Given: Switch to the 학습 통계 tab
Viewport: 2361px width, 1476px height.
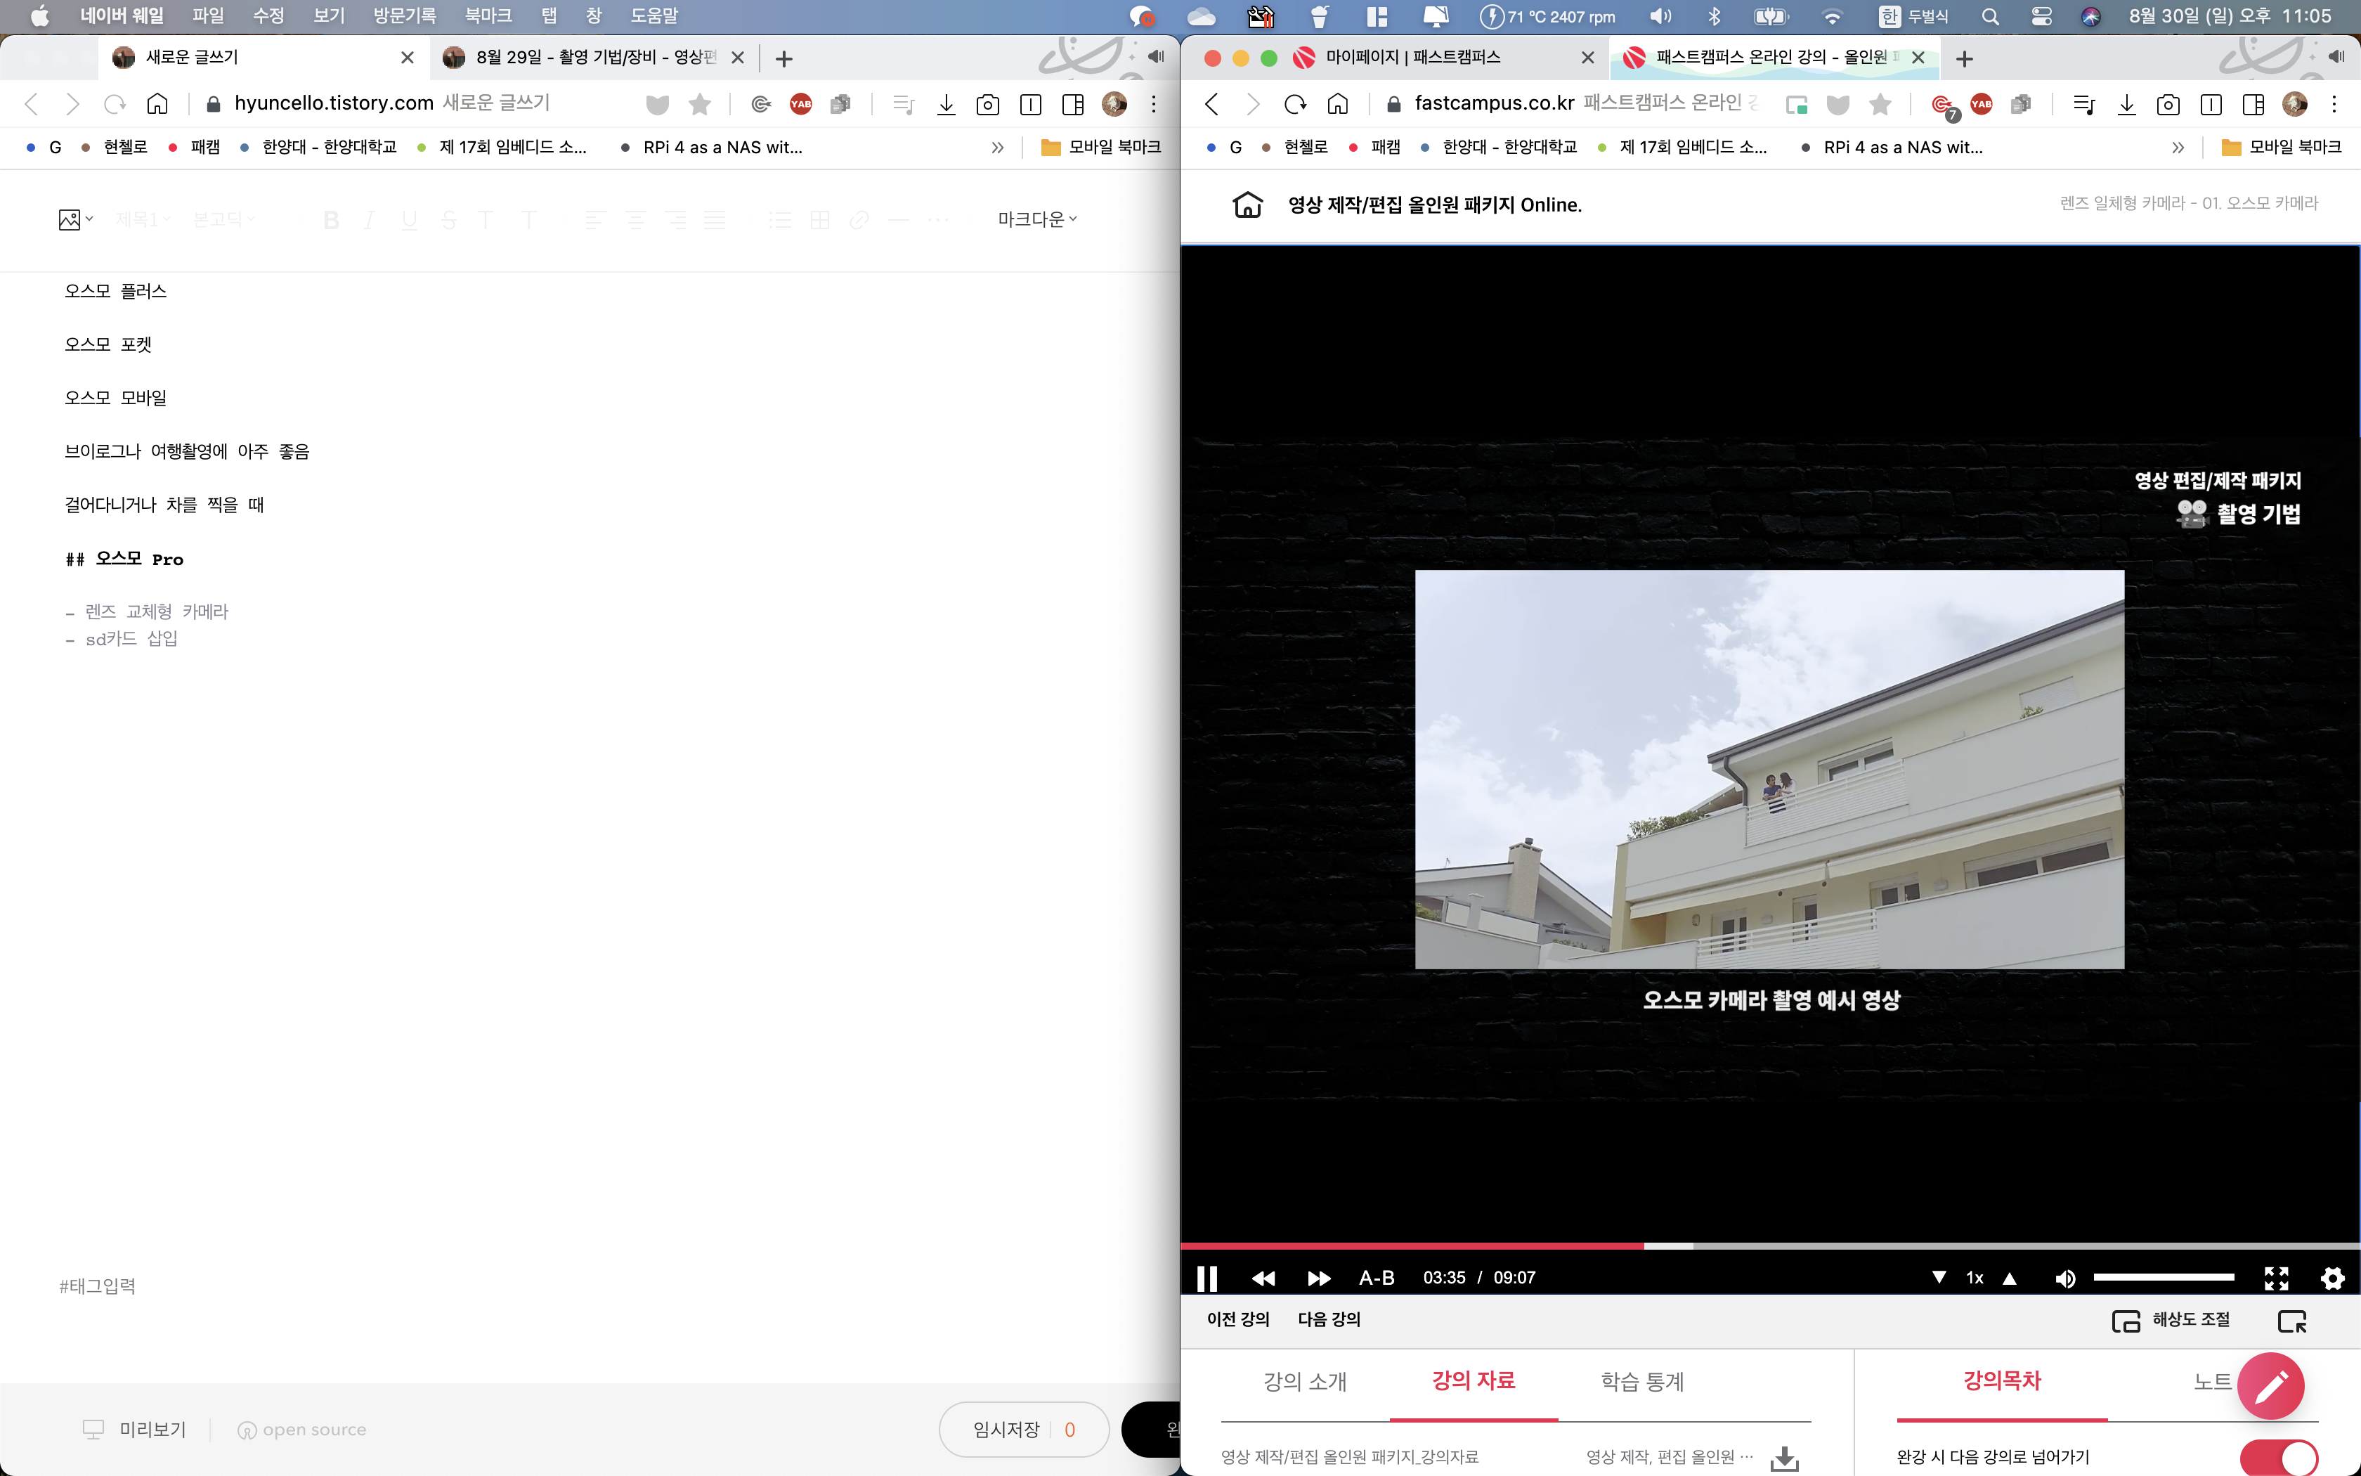Looking at the screenshot, I should click(1642, 1381).
